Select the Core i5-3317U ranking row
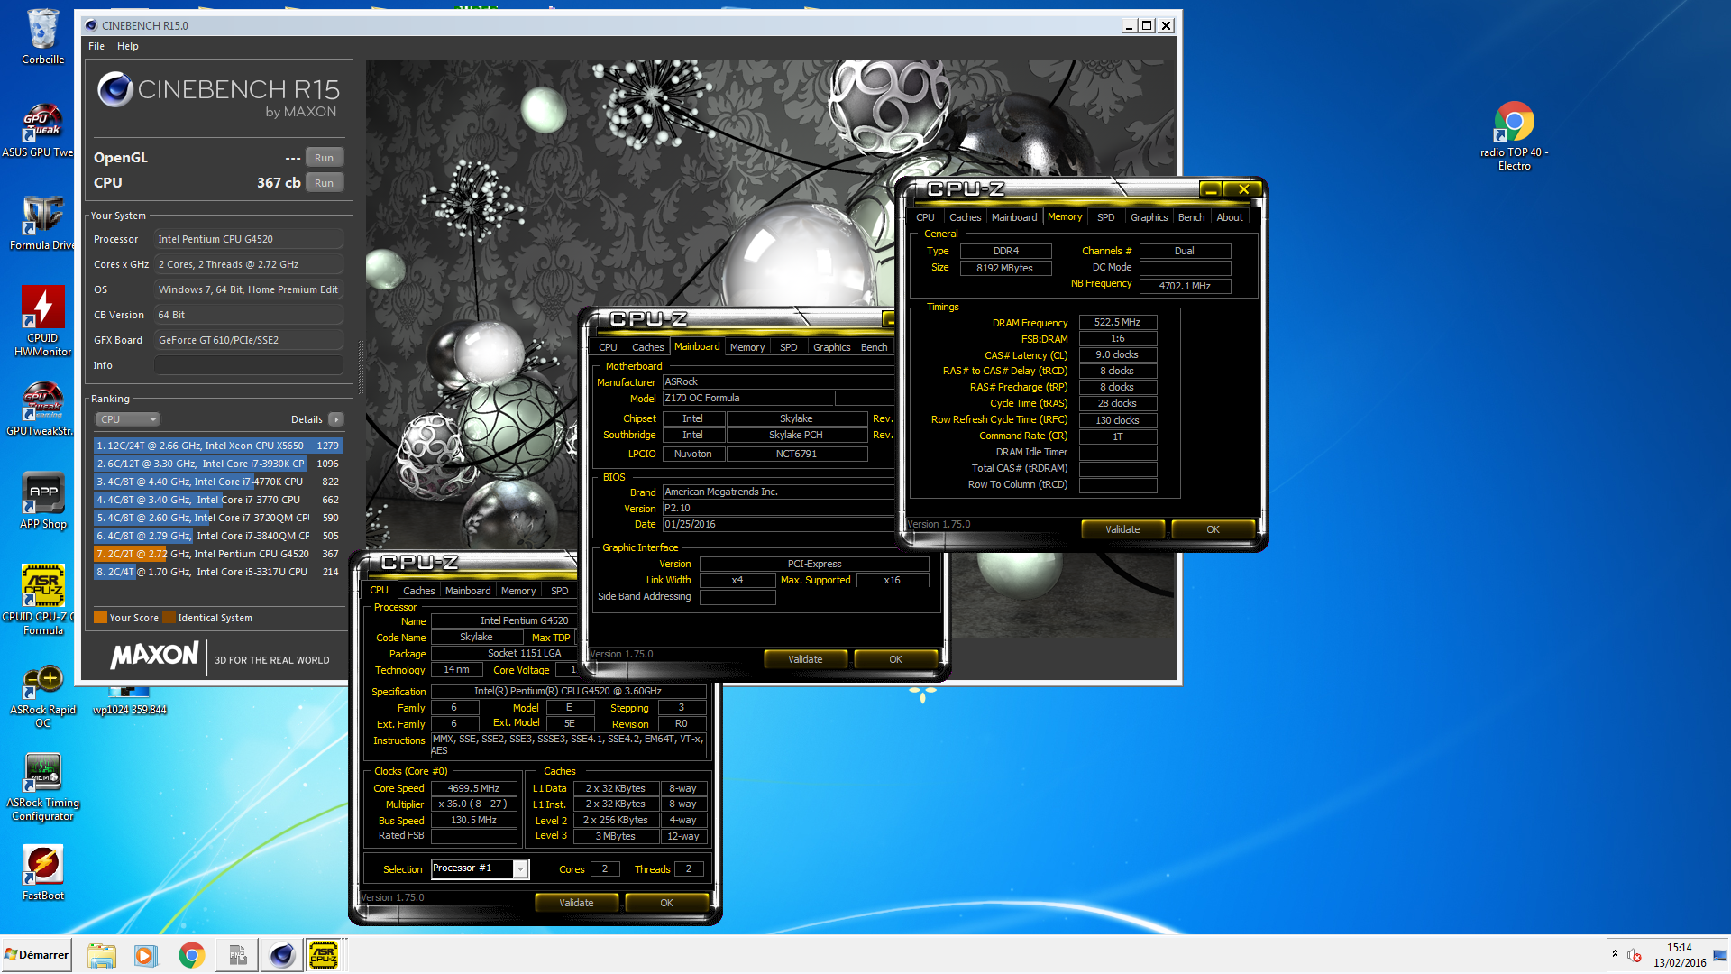 218,572
